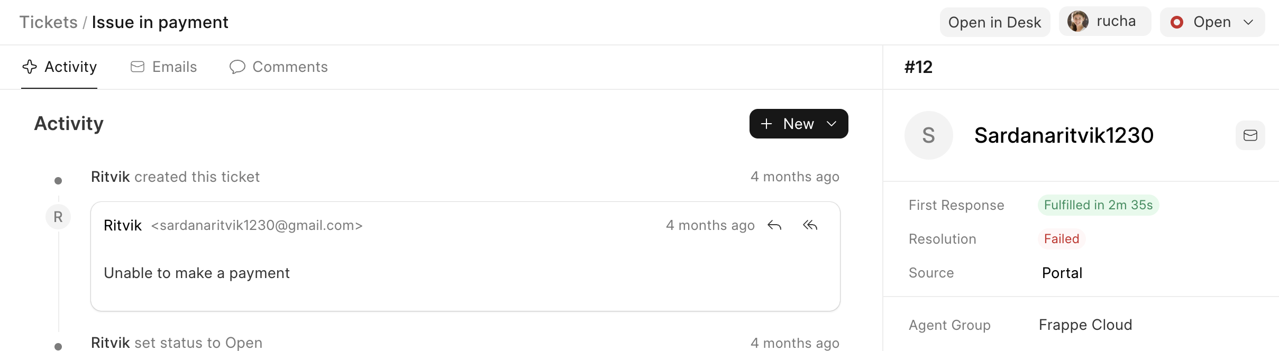Image resolution: width=1279 pixels, height=351 pixels.
Task: Click the sender email sardanaritvik1230@gmail.com
Action: point(257,226)
